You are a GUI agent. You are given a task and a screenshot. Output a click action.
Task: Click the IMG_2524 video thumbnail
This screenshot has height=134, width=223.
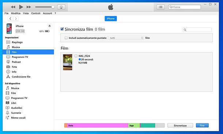coord(68,62)
